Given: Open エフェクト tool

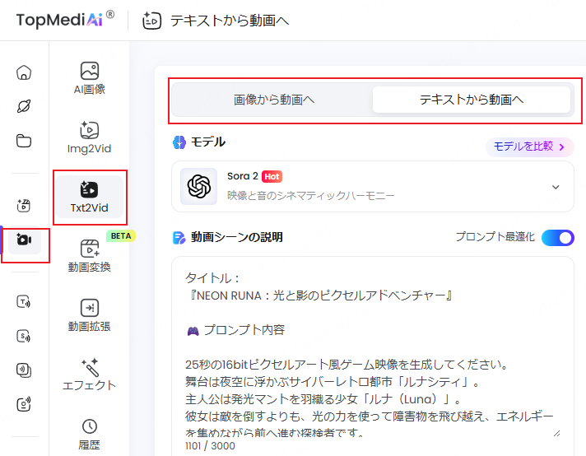Looking at the screenshot, I should [90, 375].
